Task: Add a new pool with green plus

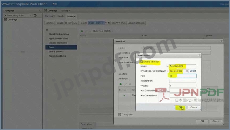Action: coord(82,31)
